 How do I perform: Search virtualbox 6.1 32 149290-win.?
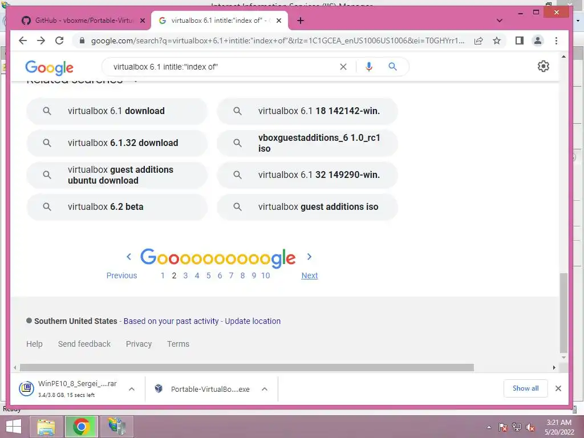[x=307, y=175]
